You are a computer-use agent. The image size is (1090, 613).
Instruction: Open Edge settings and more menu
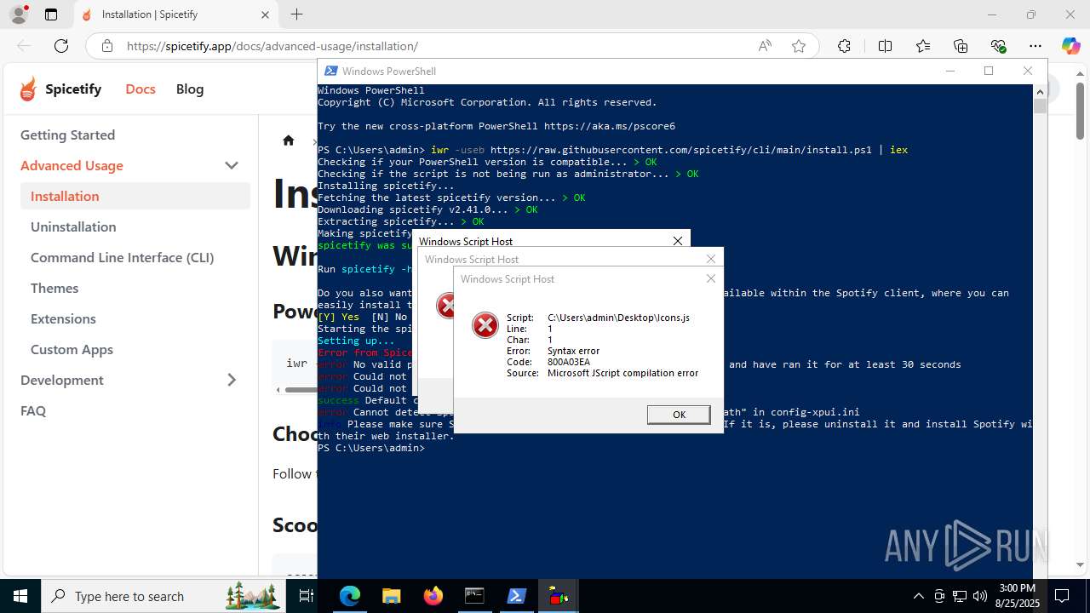(x=1035, y=46)
